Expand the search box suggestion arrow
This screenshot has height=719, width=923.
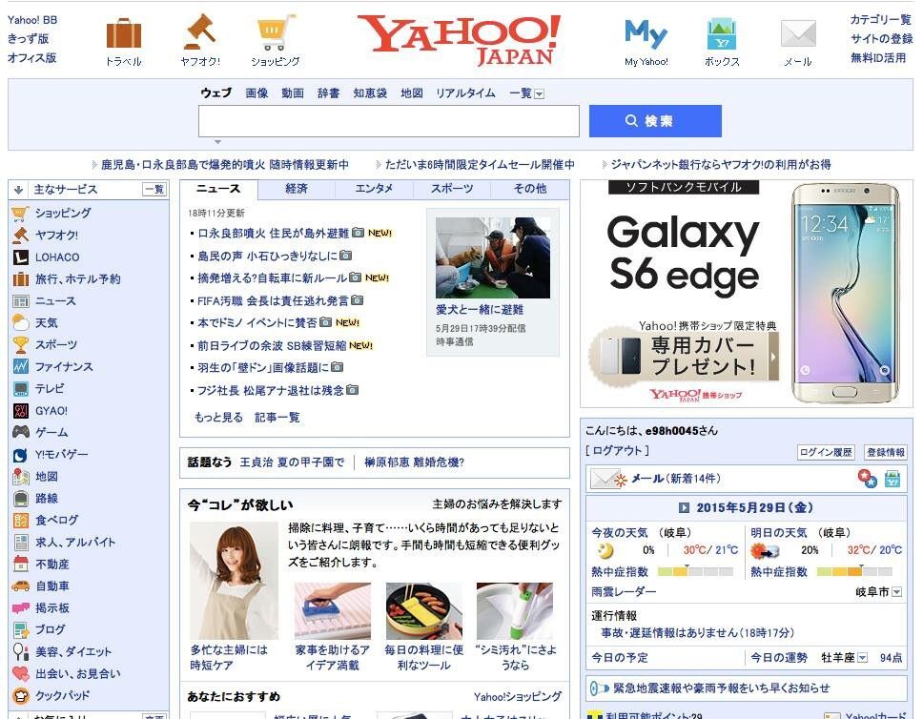[217, 142]
